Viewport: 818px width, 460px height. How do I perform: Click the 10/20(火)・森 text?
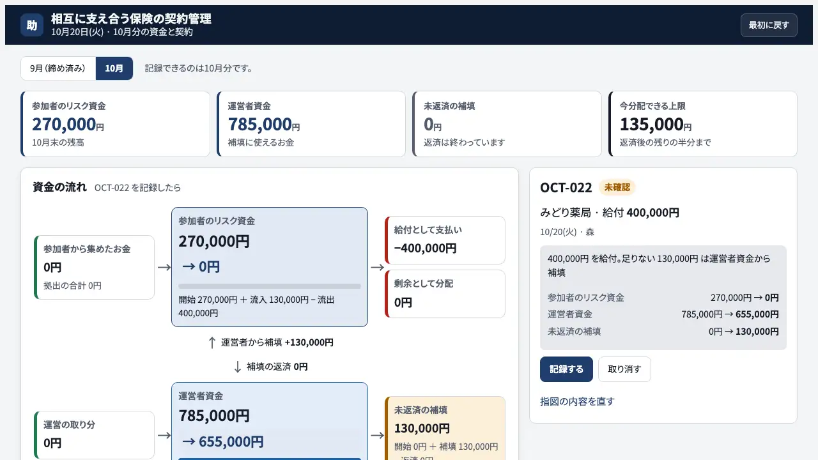(x=567, y=232)
